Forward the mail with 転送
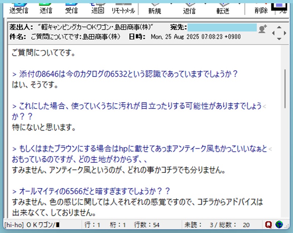 (223, 8)
